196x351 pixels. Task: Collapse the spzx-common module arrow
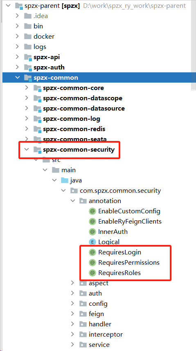point(17,78)
